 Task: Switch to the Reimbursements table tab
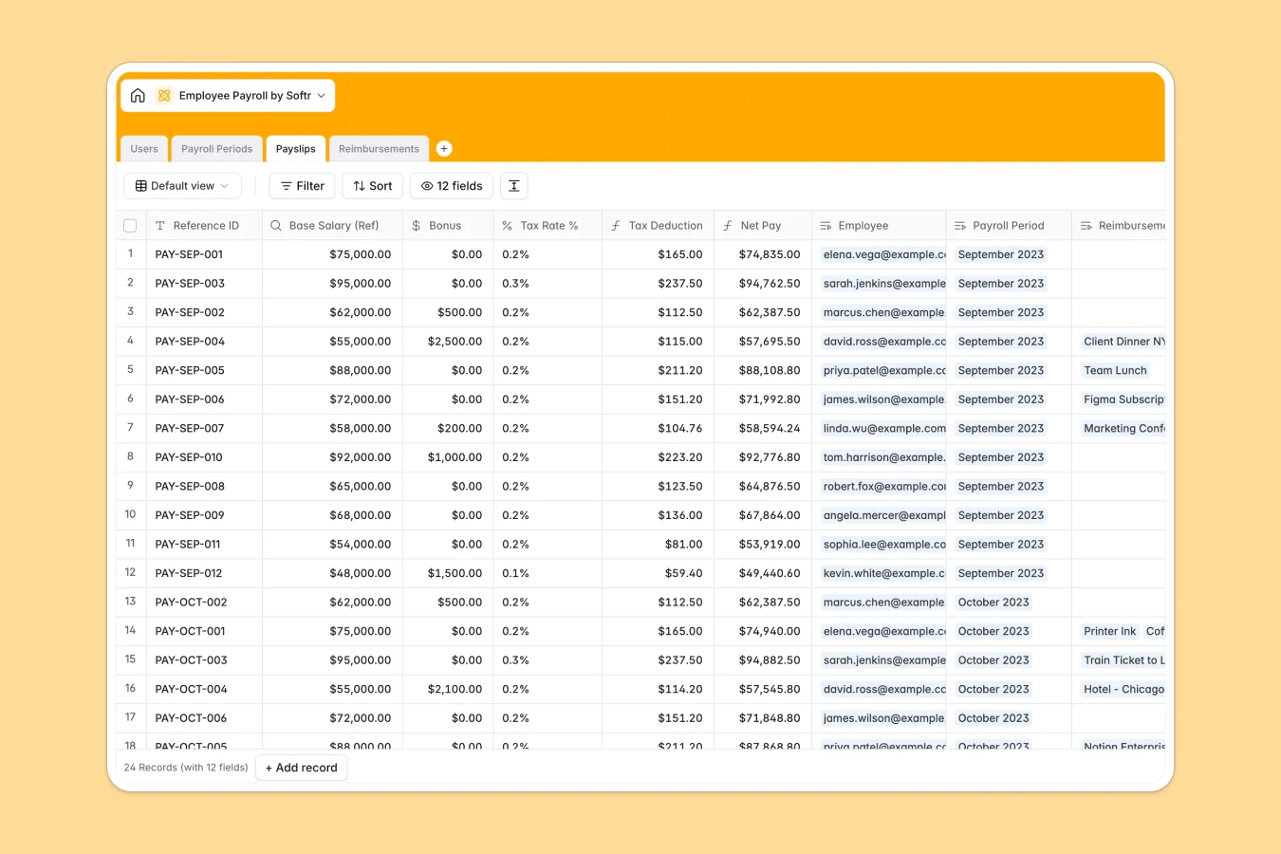[379, 148]
